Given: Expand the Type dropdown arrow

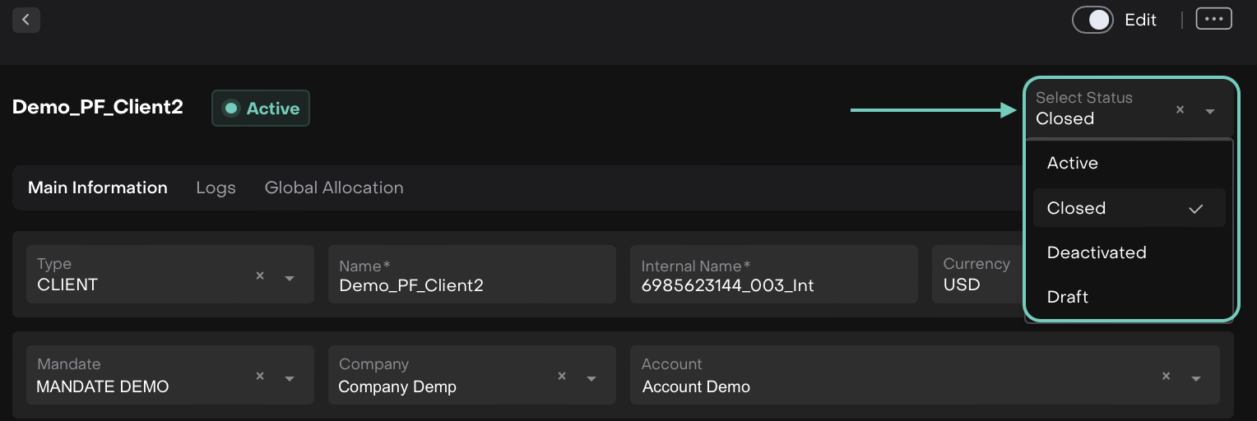Looking at the screenshot, I should [290, 278].
